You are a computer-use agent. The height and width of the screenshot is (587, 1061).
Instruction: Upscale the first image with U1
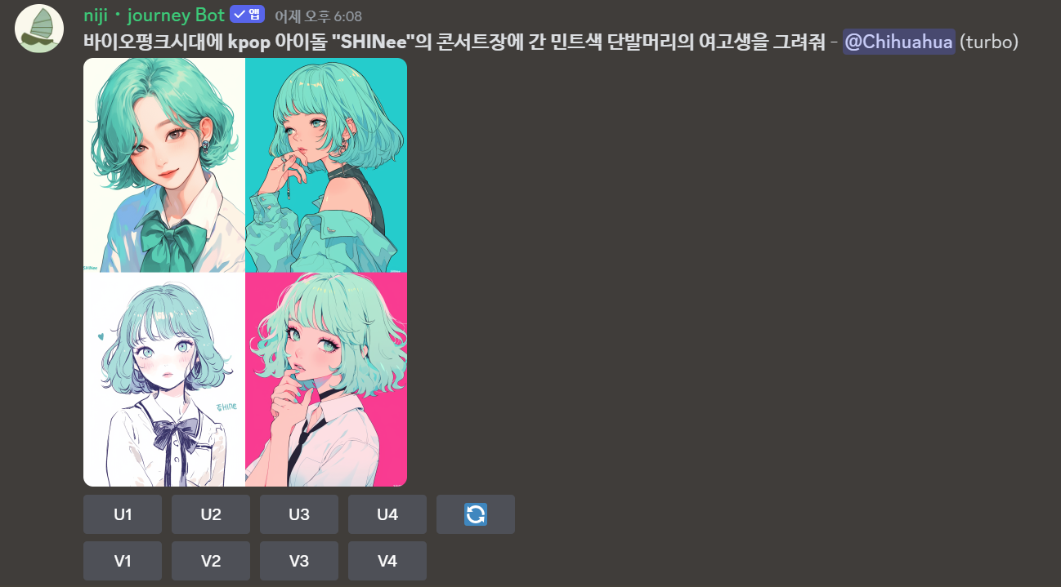pyautogui.click(x=123, y=514)
